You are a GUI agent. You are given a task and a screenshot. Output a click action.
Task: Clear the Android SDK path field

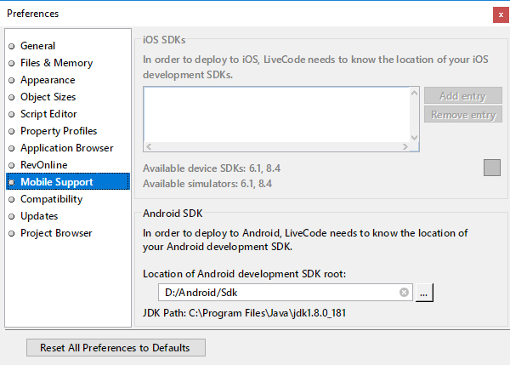[405, 293]
